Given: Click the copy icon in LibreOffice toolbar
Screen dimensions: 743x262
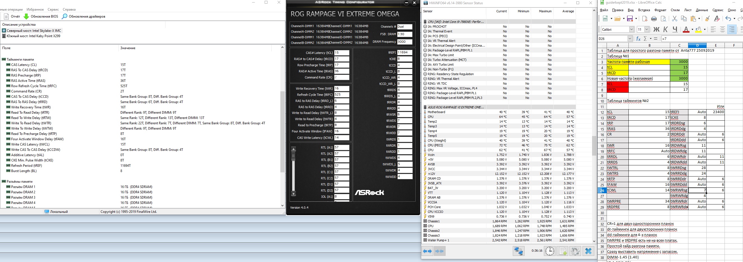Looking at the screenshot, I should coord(684,19).
